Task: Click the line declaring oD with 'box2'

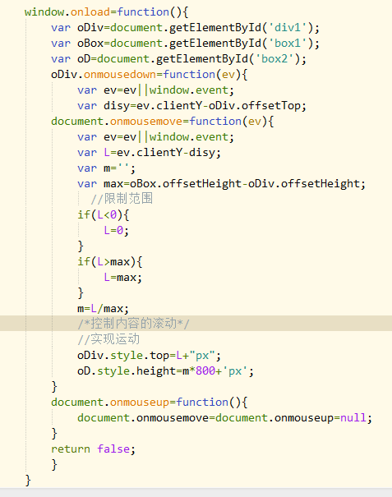Action: click(x=178, y=58)
